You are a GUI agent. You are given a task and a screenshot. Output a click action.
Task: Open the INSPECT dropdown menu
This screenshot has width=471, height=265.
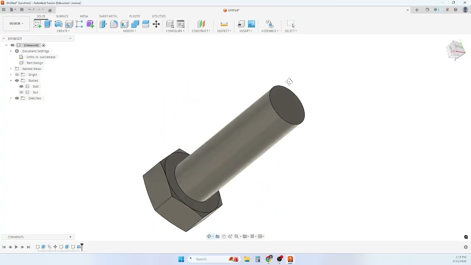point(224,31)
